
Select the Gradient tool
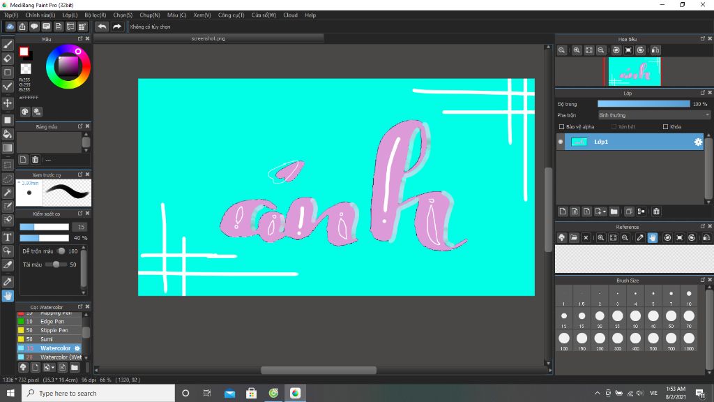pos(8,148)
